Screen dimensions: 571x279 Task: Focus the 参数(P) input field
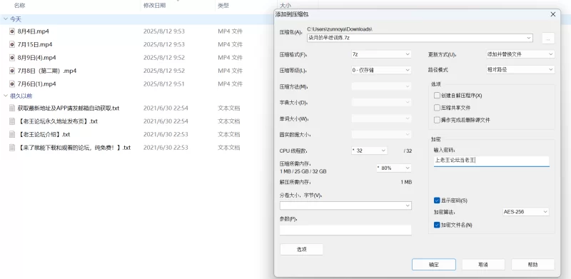pyautogui.click(x=345, y=230)
